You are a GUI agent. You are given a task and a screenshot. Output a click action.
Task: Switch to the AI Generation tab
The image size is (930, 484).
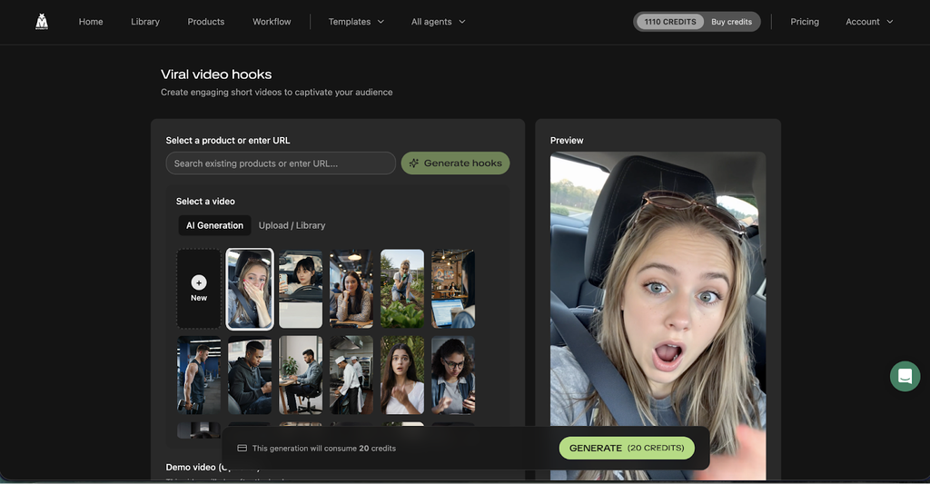click(x=214, y=225)
